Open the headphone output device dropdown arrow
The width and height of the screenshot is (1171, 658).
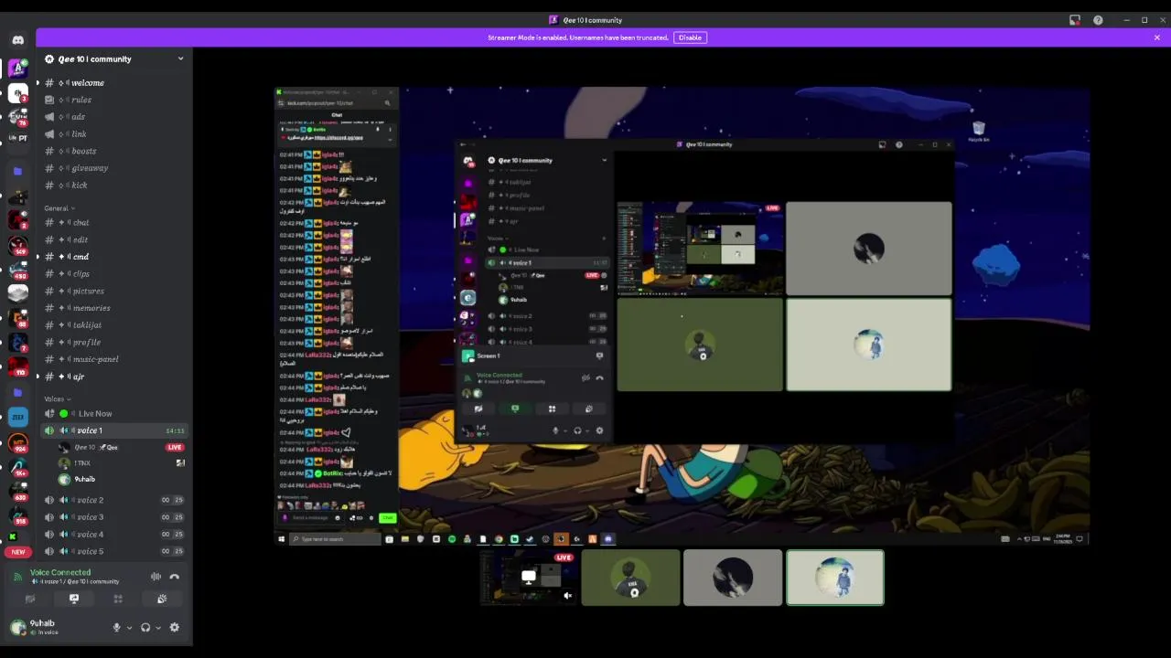(157, 628)
